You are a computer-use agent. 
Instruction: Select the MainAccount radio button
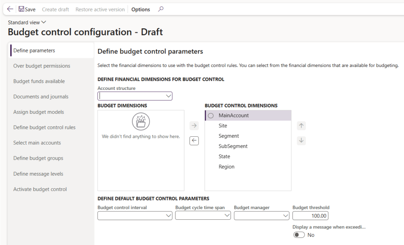tap(211, 115)
